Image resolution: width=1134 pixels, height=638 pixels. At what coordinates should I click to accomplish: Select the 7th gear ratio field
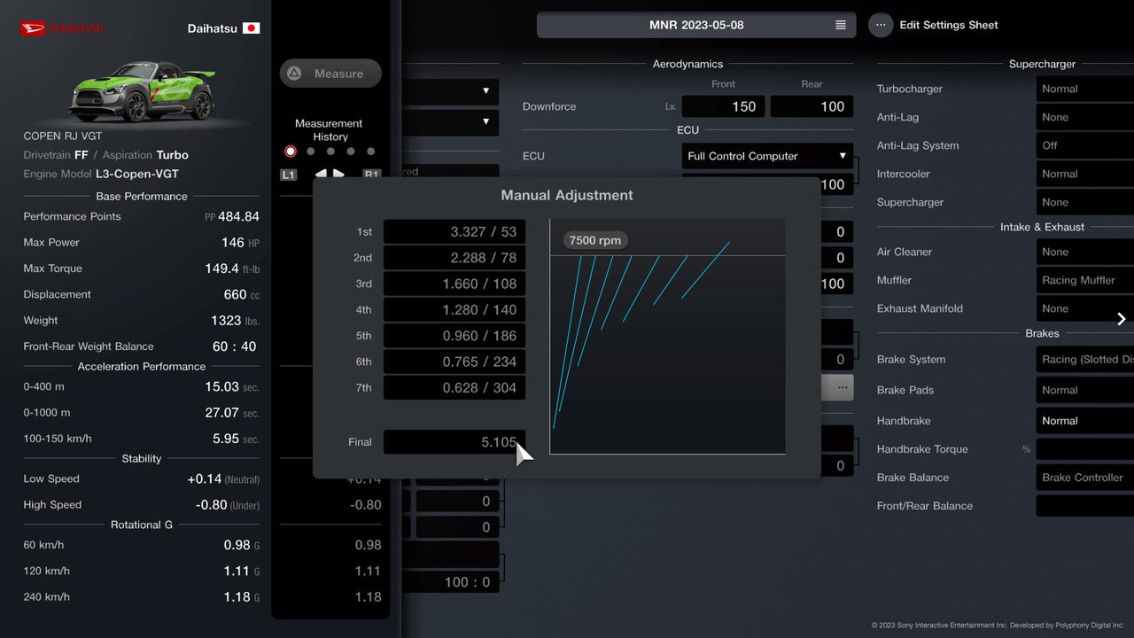tap(454, 387)
